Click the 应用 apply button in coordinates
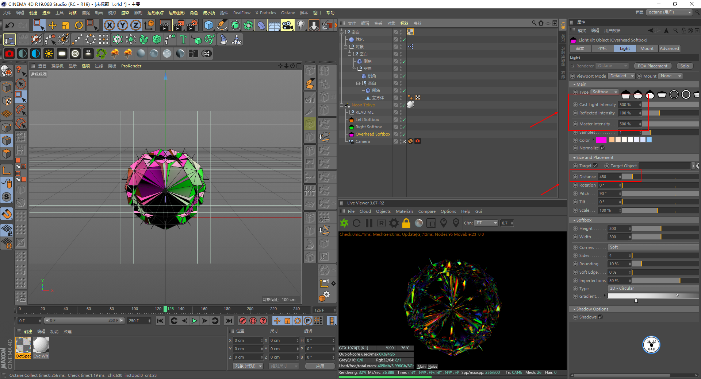Image resolution: width=701 pixels, height=379 pixels. (320, 366)
